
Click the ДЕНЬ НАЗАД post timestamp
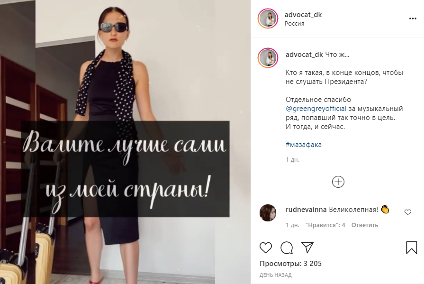[x=276, y=275]
